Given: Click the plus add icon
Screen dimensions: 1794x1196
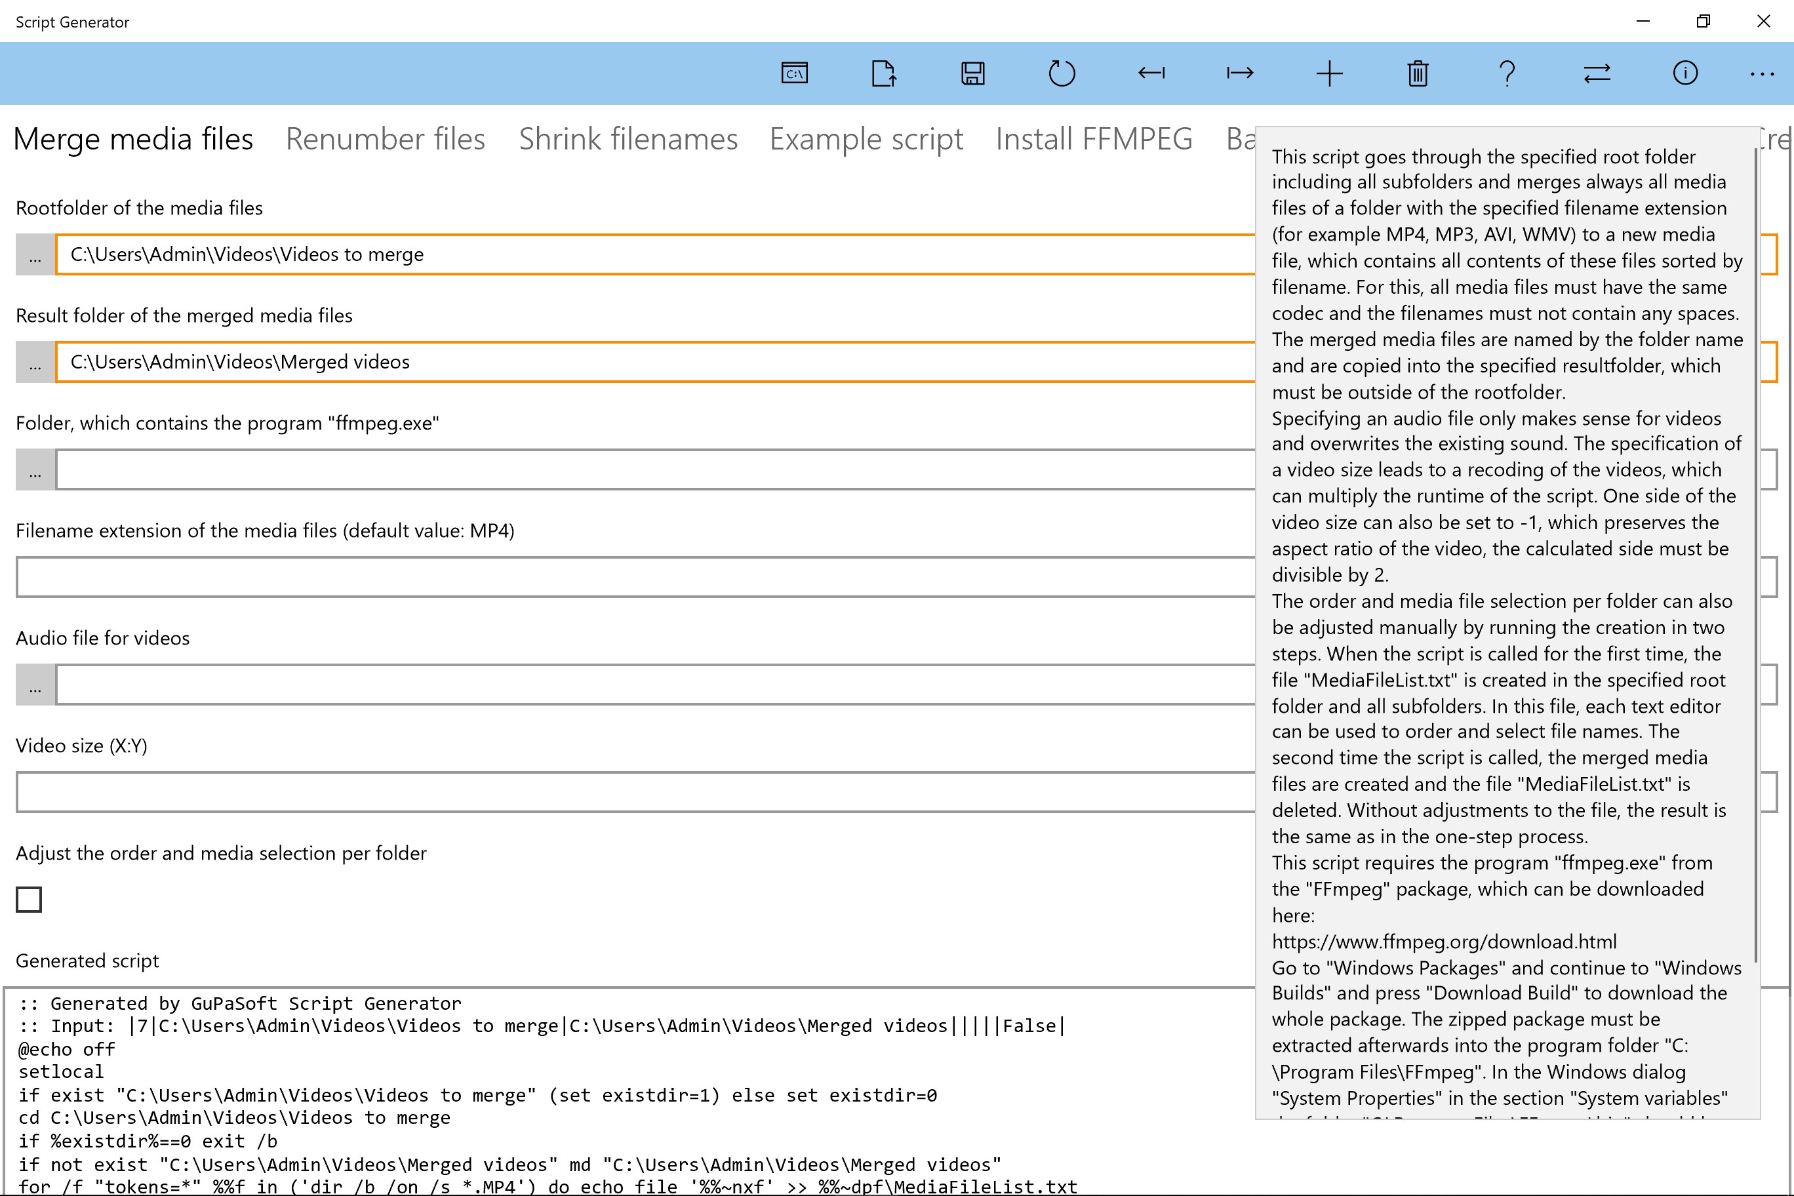Looking at the screenshot, I should 1330,73.
